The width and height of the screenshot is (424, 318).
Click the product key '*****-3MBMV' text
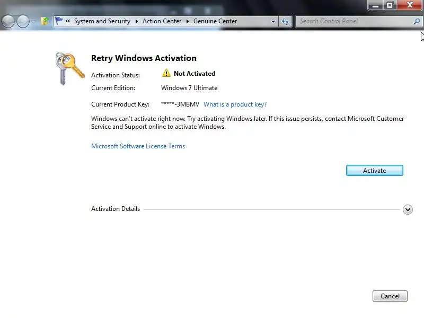pos(180,104)
